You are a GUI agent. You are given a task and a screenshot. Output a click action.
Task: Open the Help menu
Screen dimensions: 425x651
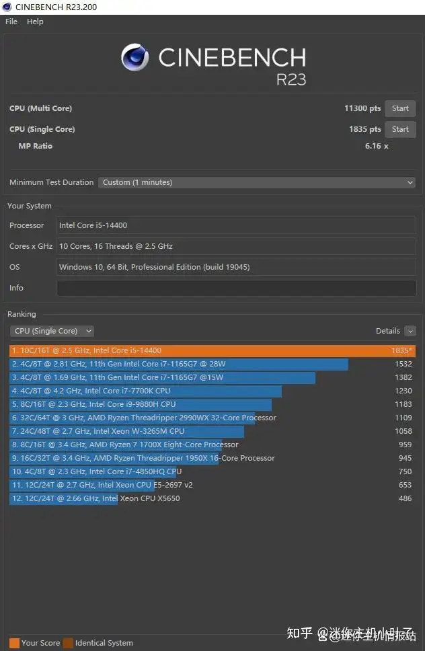(x=35, y=22)
